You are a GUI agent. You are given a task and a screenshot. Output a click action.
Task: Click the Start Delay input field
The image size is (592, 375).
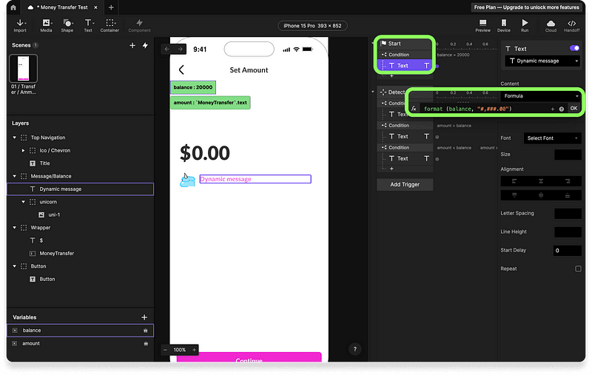click(568, 251)
